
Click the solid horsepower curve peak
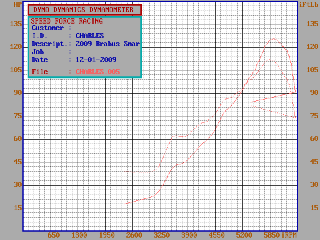pyautogui.click(x=273, y=38)
